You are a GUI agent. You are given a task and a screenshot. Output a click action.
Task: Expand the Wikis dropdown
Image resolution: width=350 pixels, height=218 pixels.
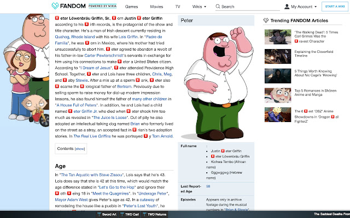(x=199, y=7)
